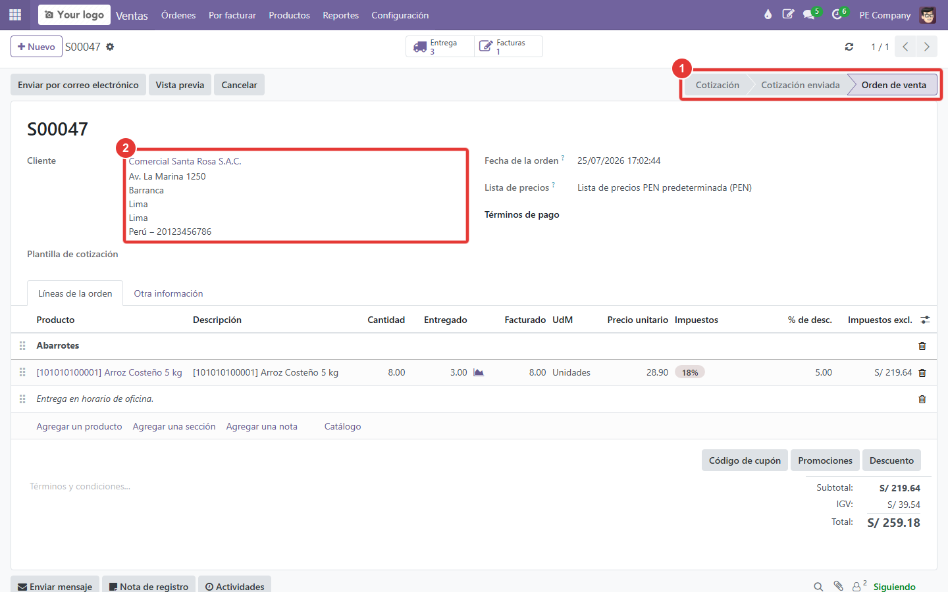Click the Enviar mensaje chatter button
The height and width of the screenshot is (592, 948).
click(x=55, y=585)
